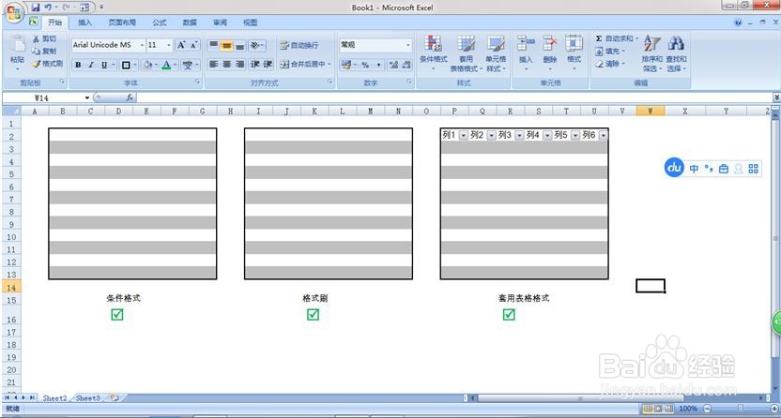Cut selection with the 剪切 scissors
The width and height of the screenshot is (781, 418).
(44, 38)
